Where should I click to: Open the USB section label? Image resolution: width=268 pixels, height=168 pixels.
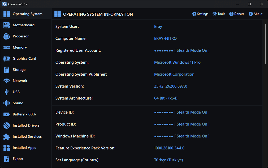click(16, 92)
